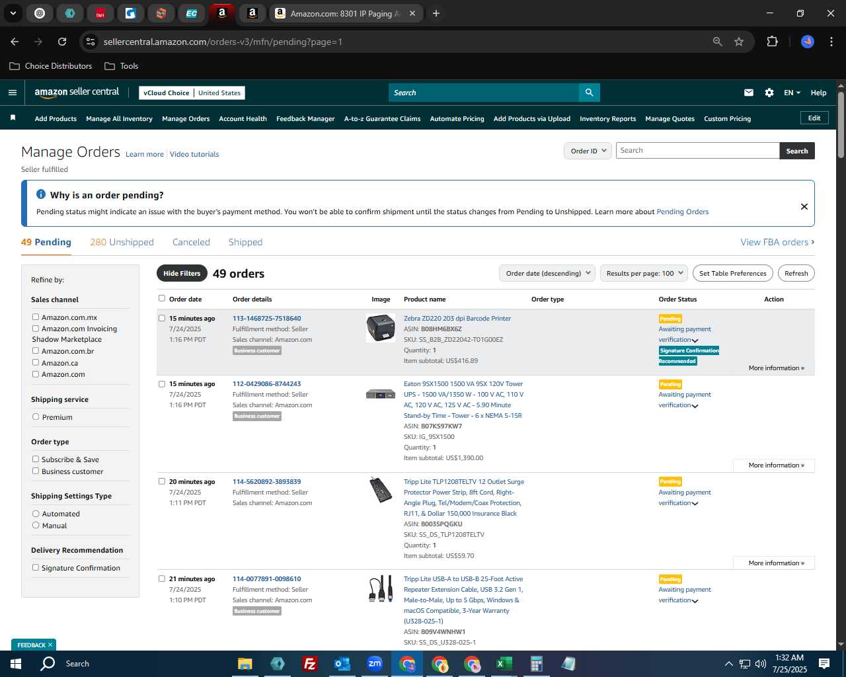Viewport: 846px width, 677px height.
Task: Select the Premium shipping service radio
Action: [x=36, y=417]
